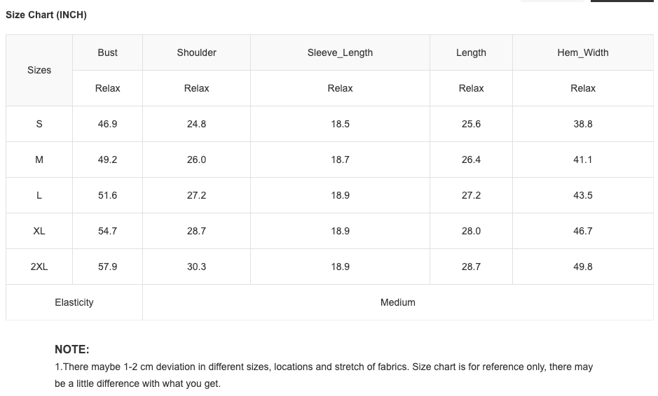Click the 46.9 bust value for S
The height and width of the screenshot is (396, 658).
108,124
